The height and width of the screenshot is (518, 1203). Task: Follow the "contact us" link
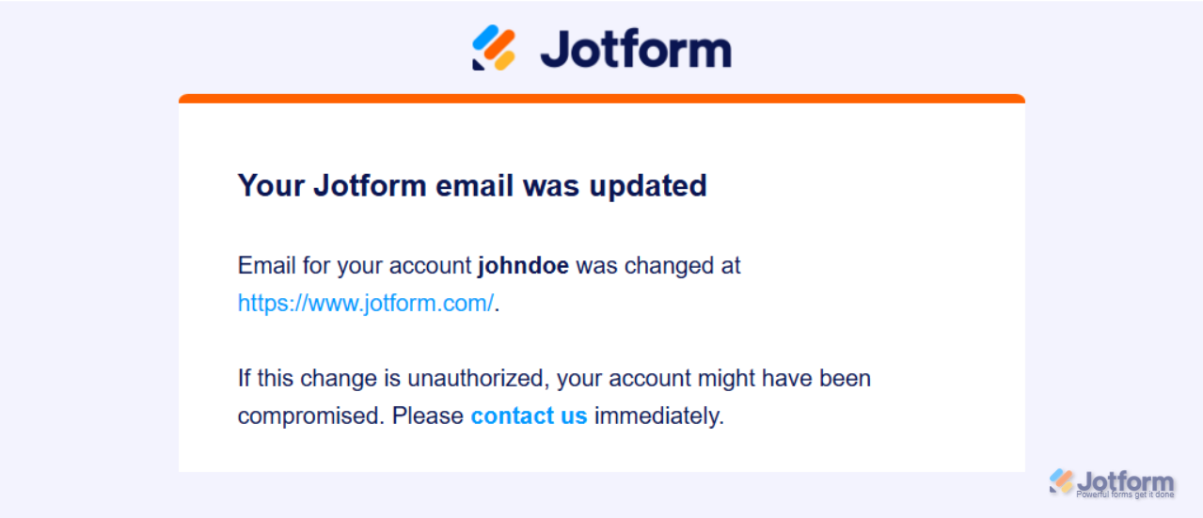tap(529, 416)
